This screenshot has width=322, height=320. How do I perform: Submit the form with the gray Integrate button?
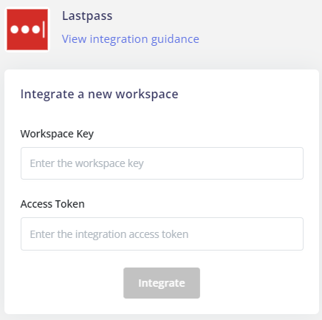click(x=162, y=283)
